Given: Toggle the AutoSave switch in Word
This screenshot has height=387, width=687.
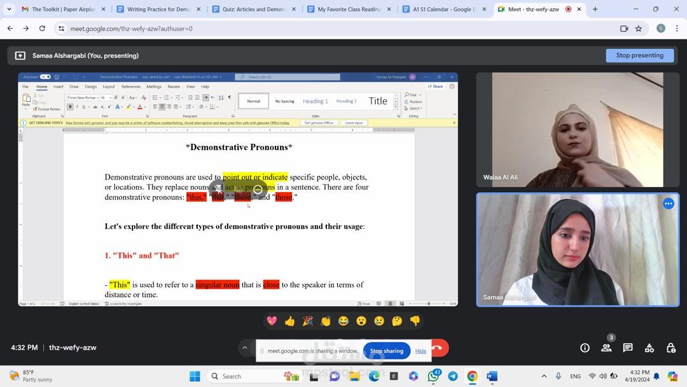Looking at the screenshot, I should click(x=46, y=76).
